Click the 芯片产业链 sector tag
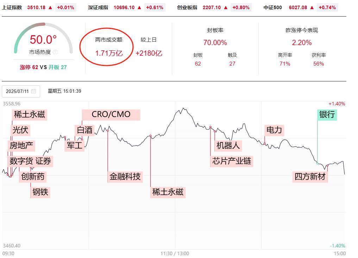 [x=232, y=161]
